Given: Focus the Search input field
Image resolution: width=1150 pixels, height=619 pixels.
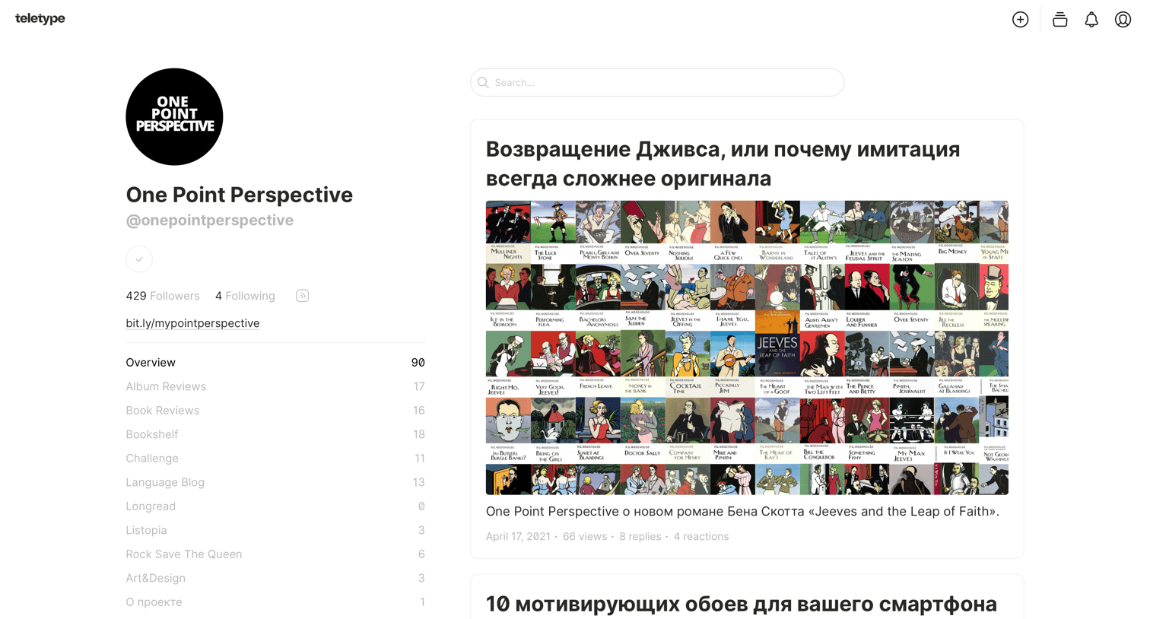Looking at the screenshot, I should point(657,82).
